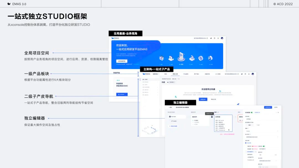The width and height of the screenshot is (299, 168).
Task: Close the task configuration panel
Action: pyautogui.click(x=278, y=112)
